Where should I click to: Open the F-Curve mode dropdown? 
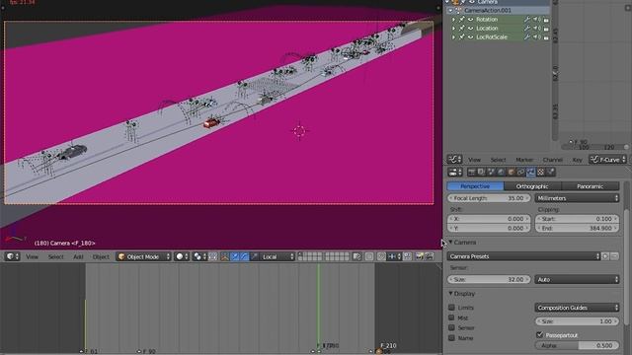point(608,160)
